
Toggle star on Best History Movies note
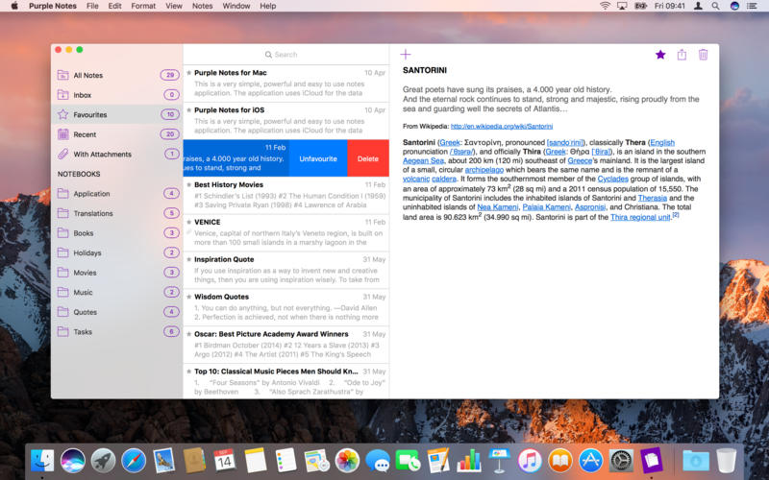coord(188,184)
